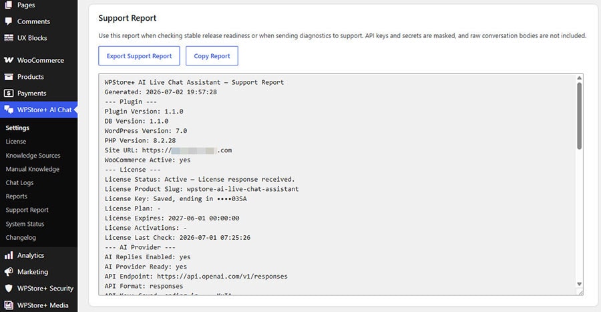Click the report scrollbar up arrow
Screen dimensions: 601x312
pos(579,77)
